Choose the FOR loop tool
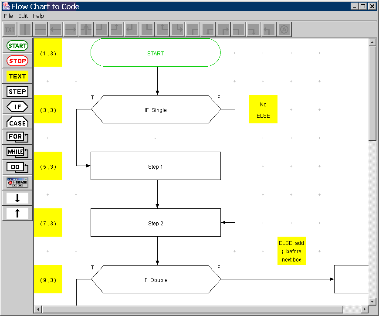This screenshot has height=316, width=379. (17, 137)
